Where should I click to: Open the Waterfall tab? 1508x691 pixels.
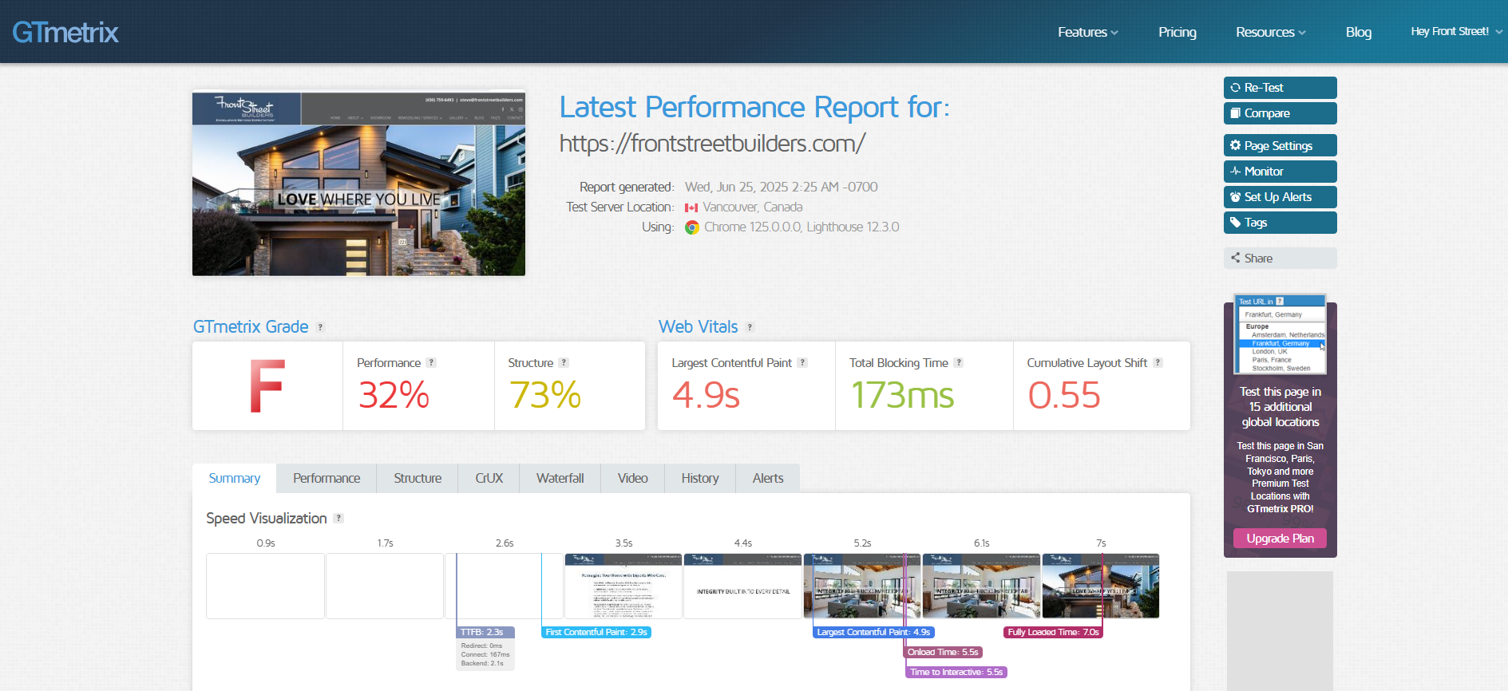(x=560, y=478)
